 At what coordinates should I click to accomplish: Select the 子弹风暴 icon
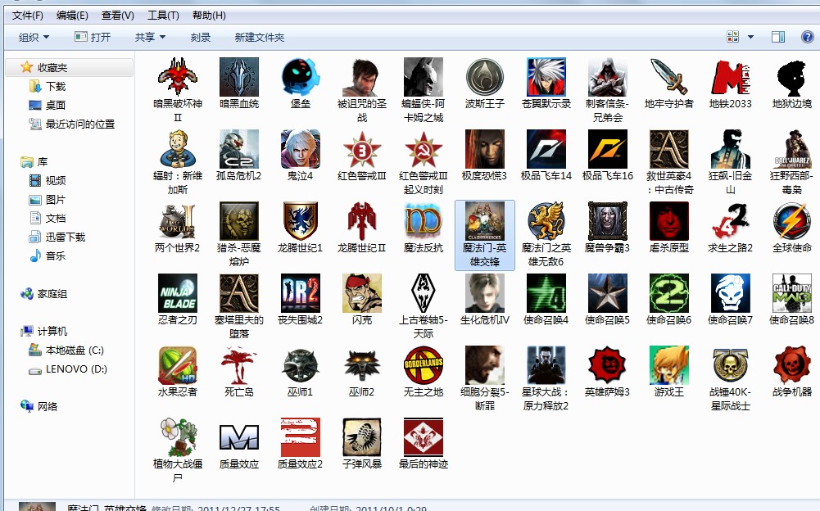pos(362,437)
